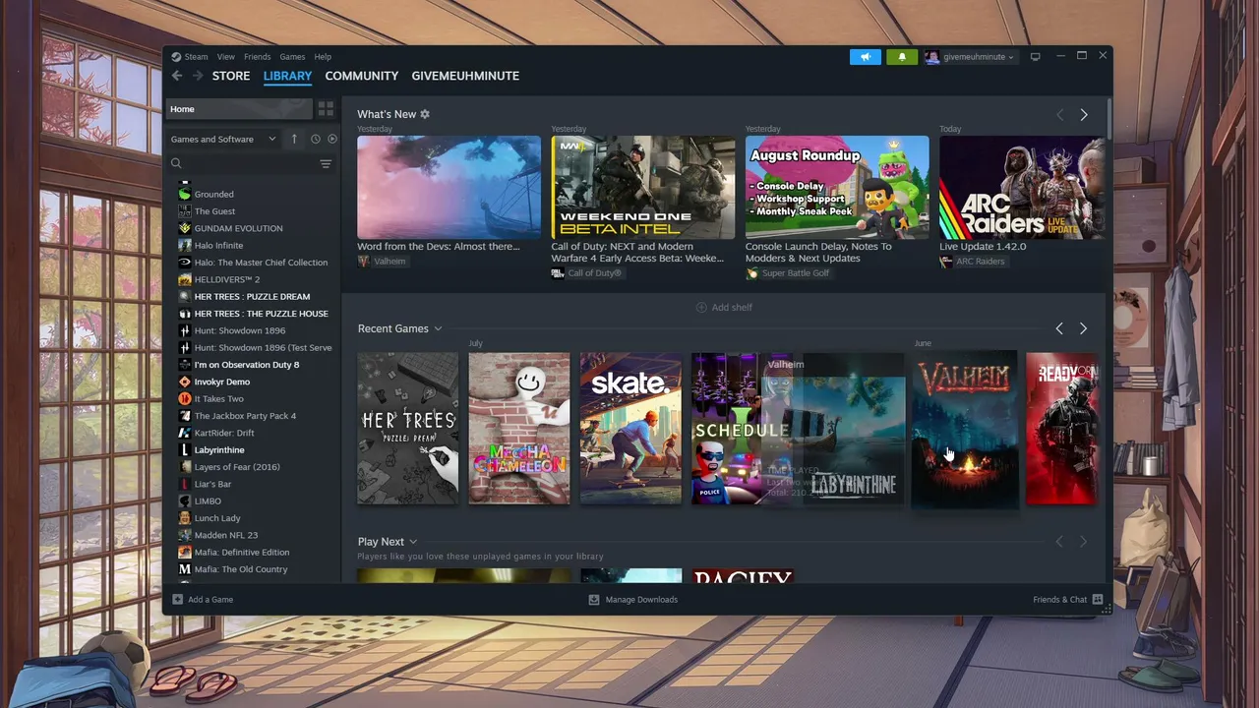Open the Friends & Chat icon
This screenshot has height=708, width=1259.
pos(1098,599)
